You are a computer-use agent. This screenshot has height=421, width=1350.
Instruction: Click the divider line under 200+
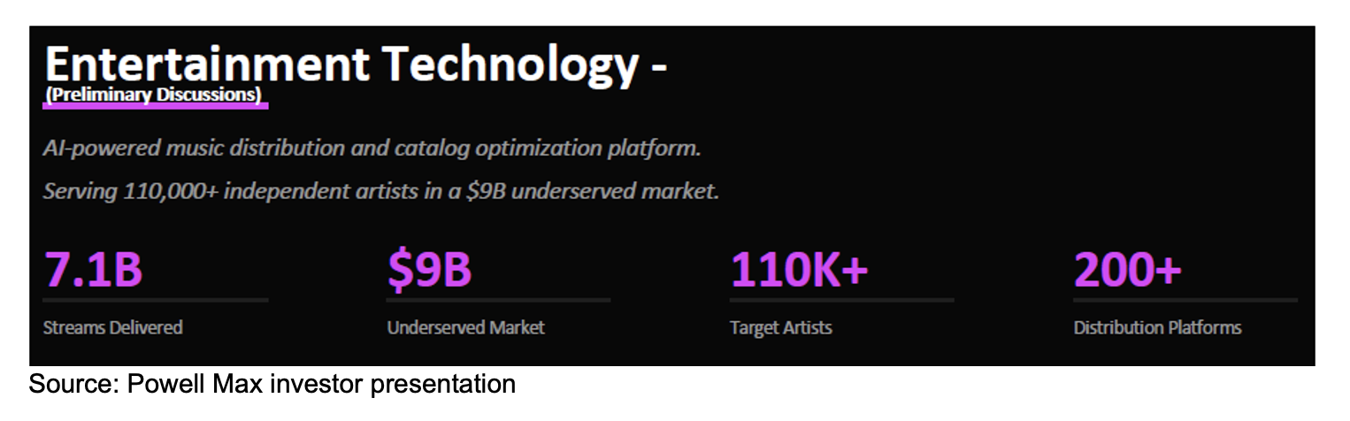pyautogui.click(x=1185, y=301)
